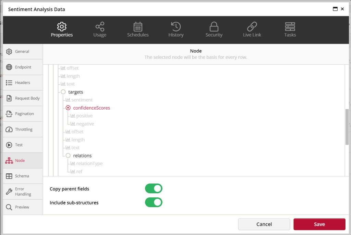Click the 'Include sub-structures' label
Viewport: 351px width, 235px height.
click(x=74, y=203)
